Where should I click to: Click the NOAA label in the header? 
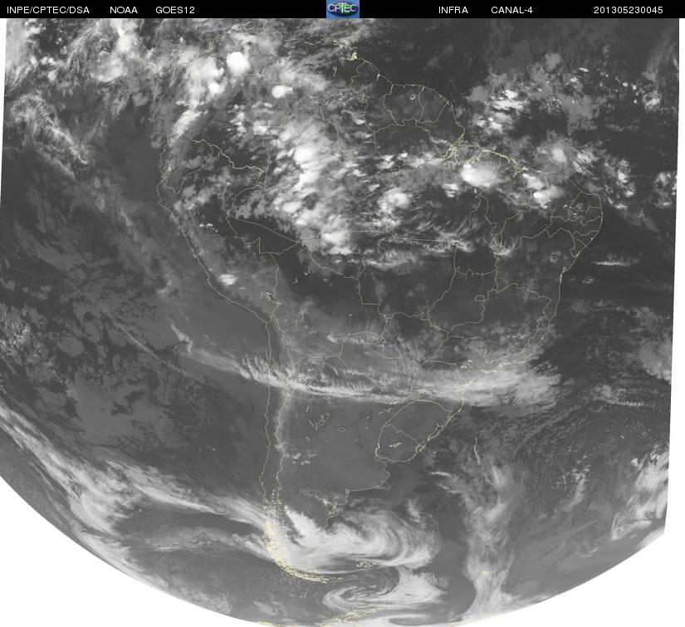click(x=124, y=10)
